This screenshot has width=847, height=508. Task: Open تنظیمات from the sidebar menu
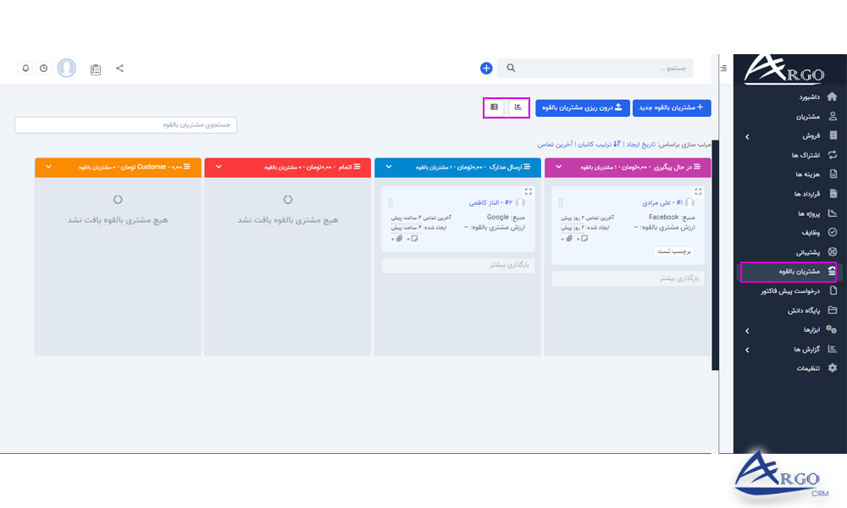click(805, 368)
